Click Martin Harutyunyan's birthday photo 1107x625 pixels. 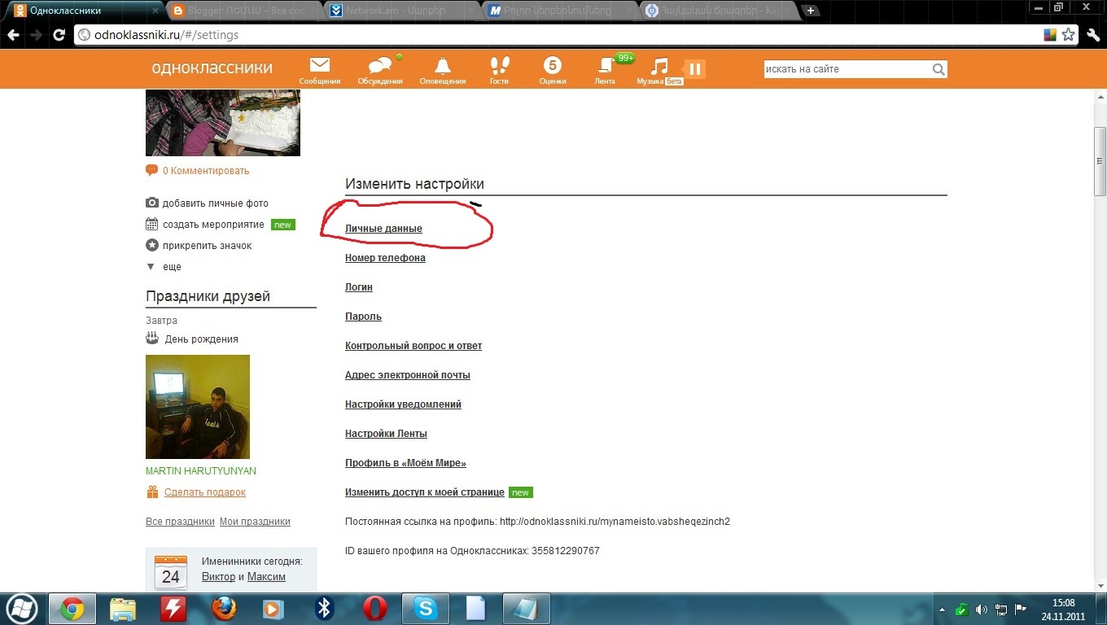click(198, 407)
